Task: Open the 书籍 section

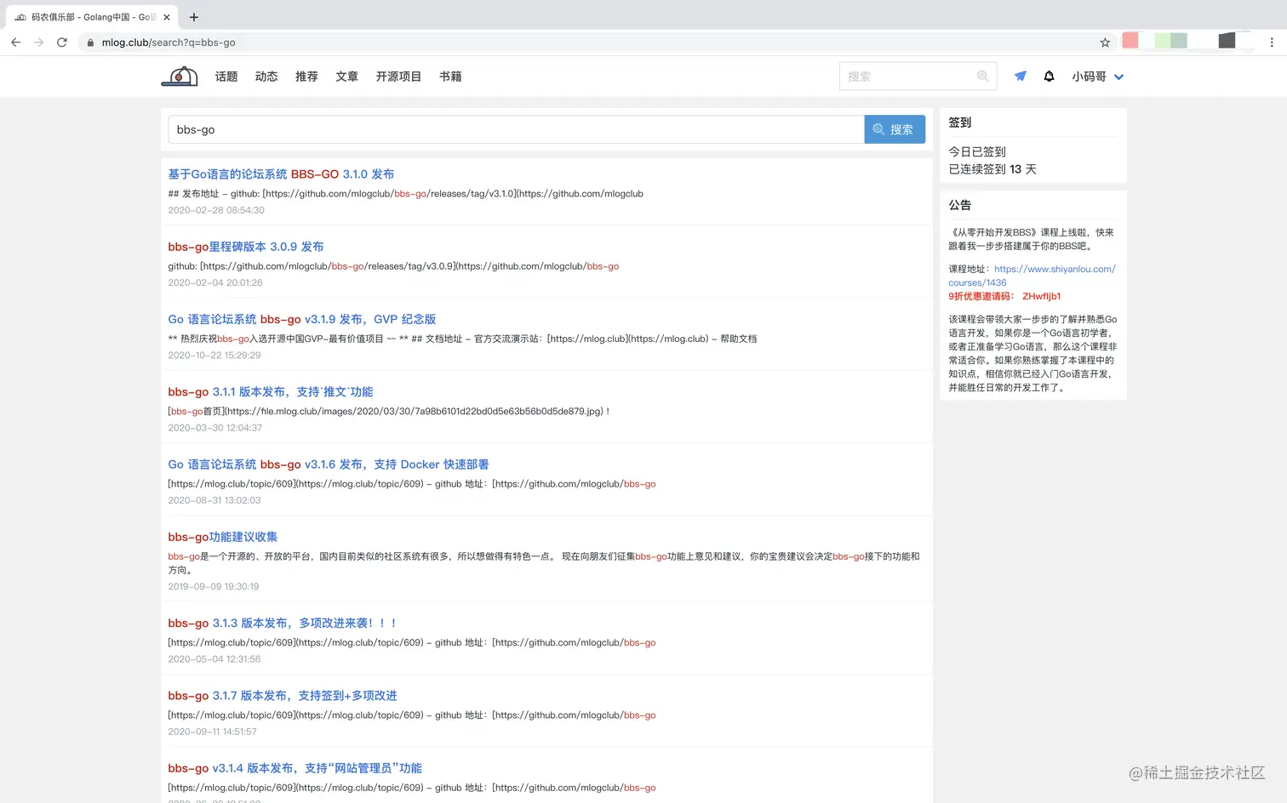Action: [450, 76]
